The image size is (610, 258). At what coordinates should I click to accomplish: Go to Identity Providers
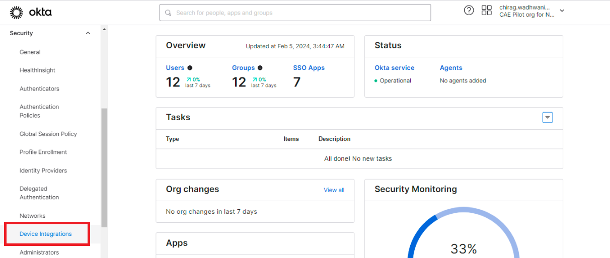43,171
